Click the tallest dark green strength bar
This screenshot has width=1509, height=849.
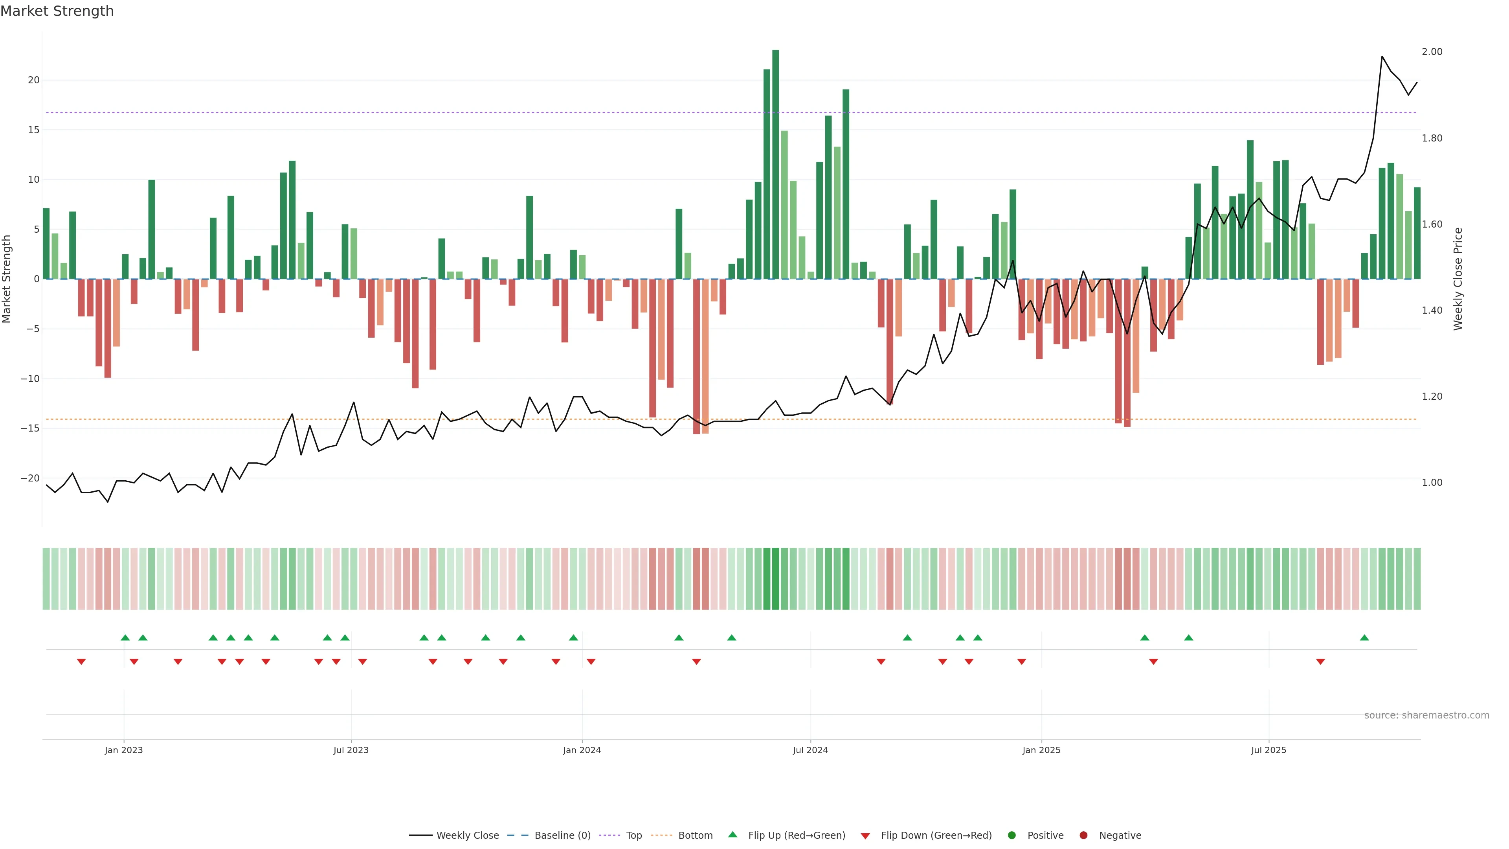[776, 164]
